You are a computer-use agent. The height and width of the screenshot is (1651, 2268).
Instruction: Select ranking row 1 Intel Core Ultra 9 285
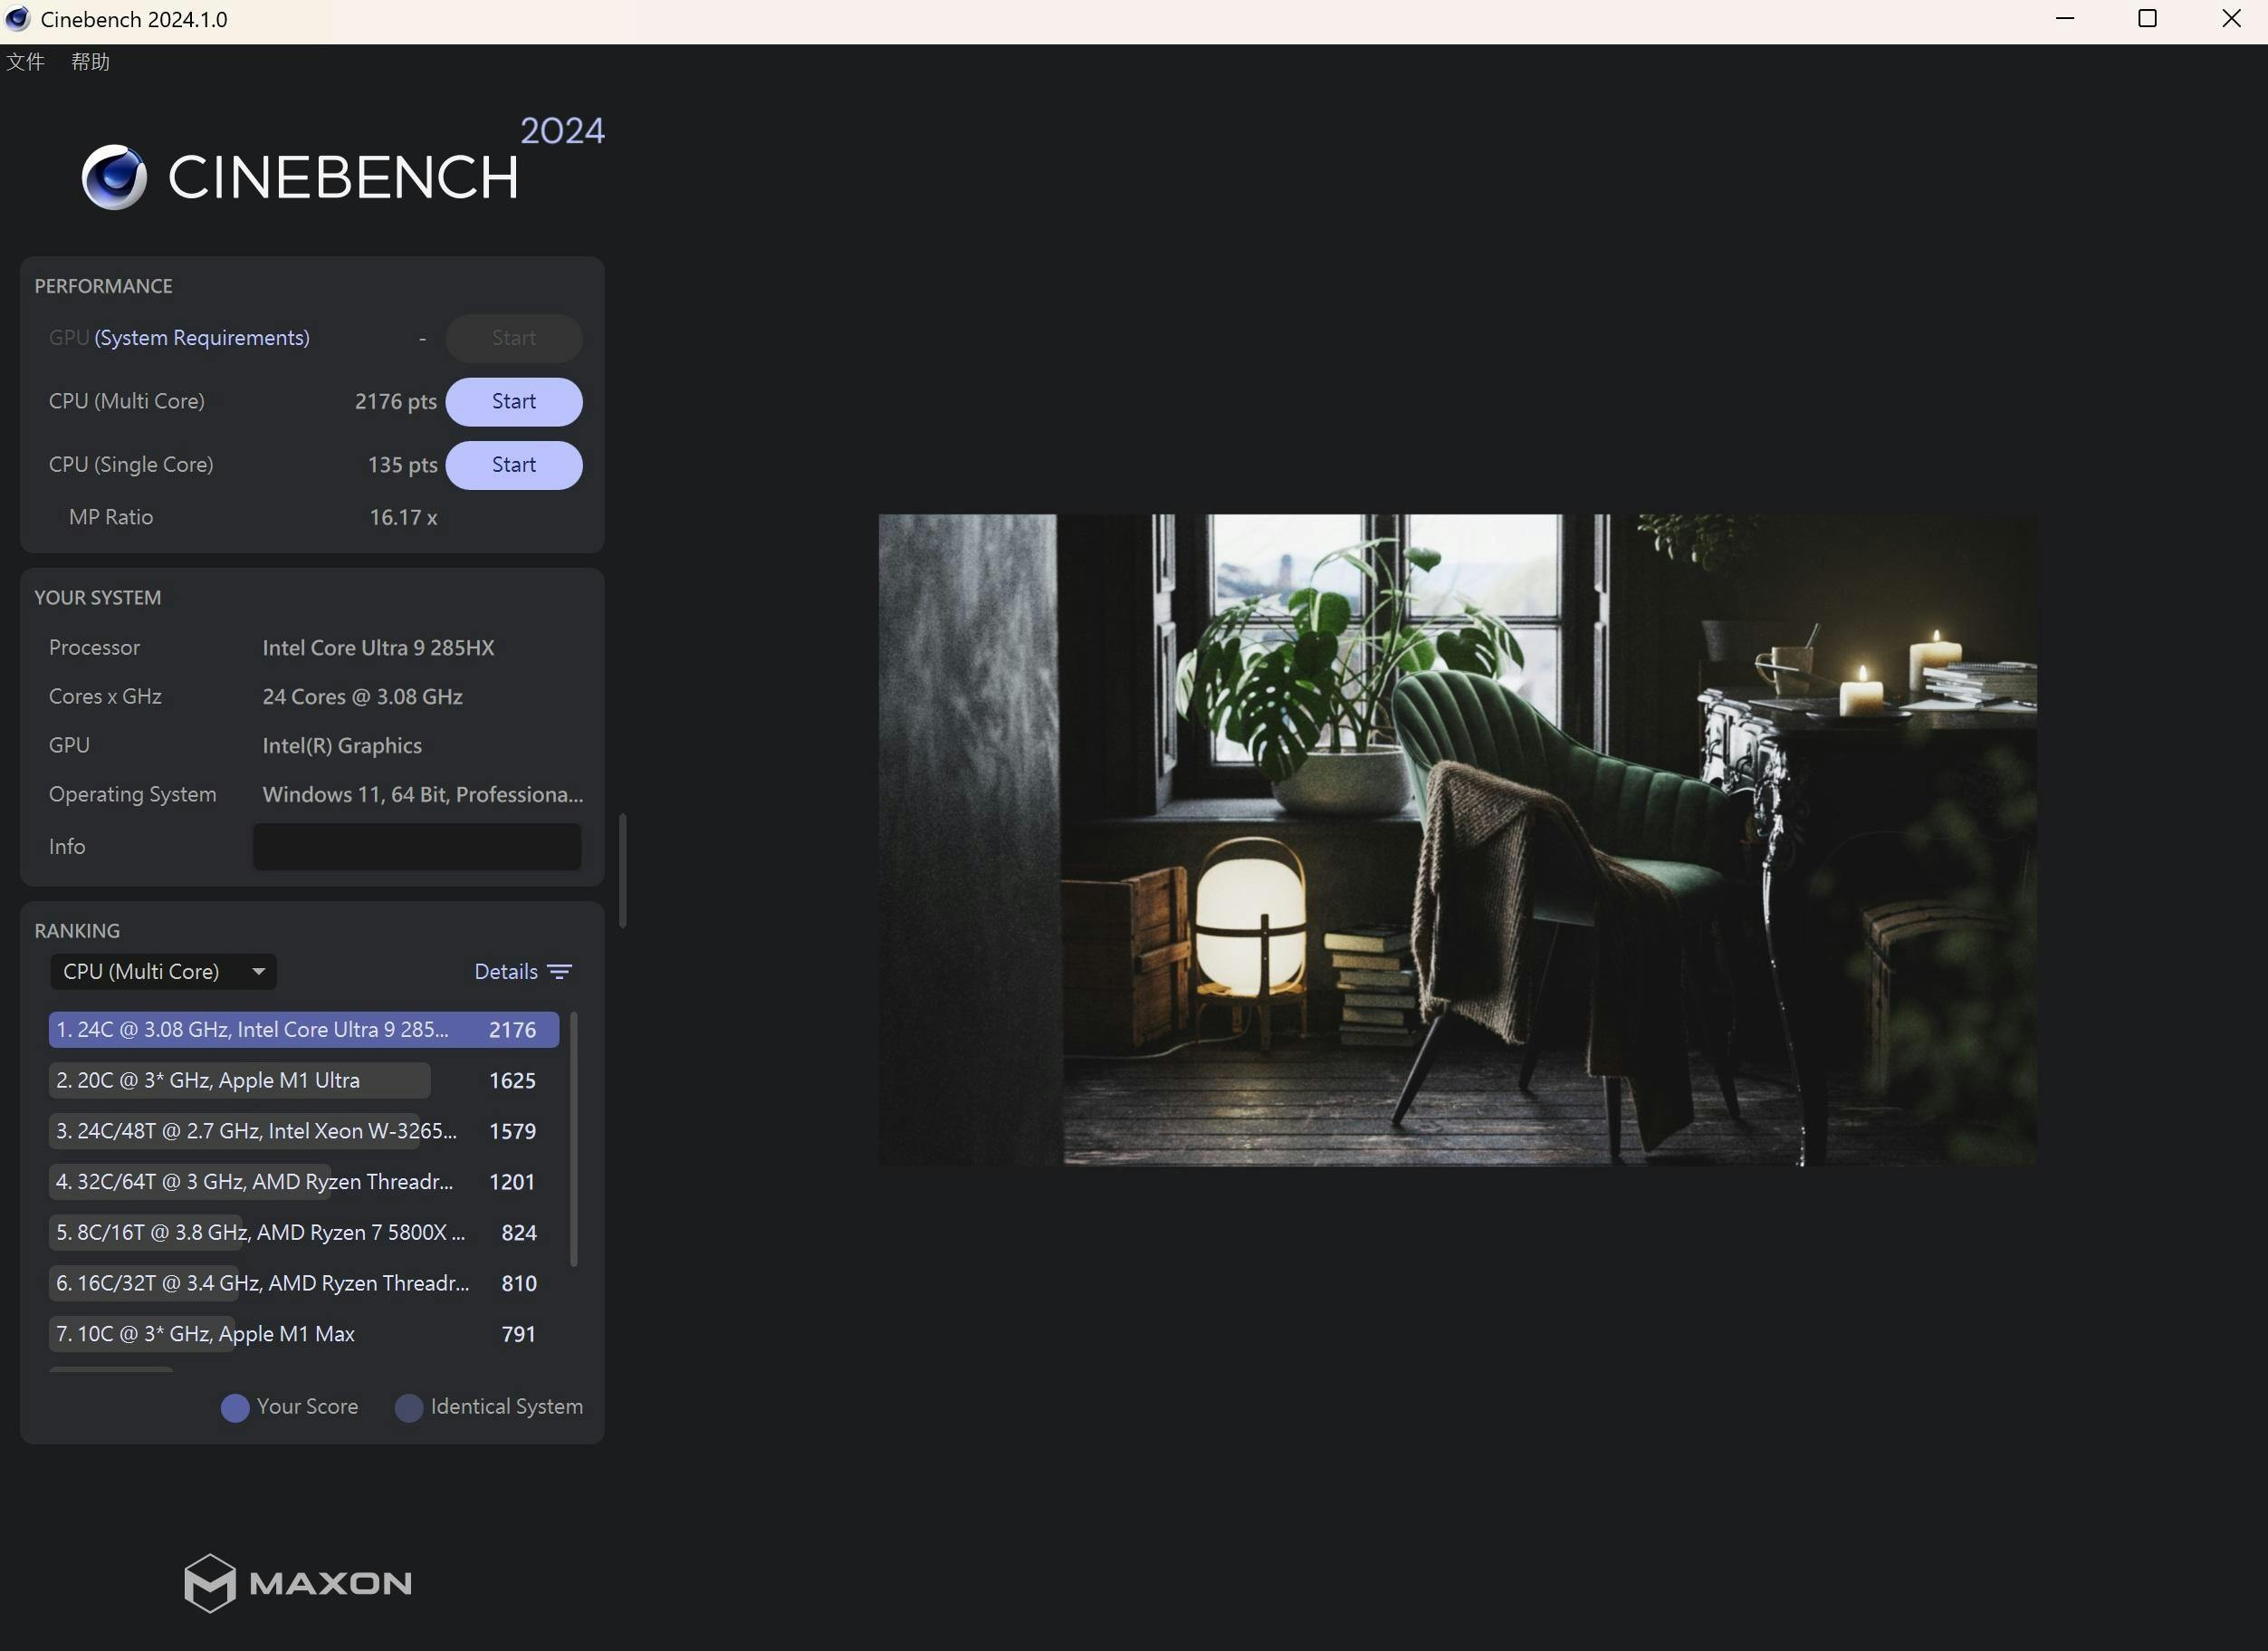click(x=304, y=1029)
